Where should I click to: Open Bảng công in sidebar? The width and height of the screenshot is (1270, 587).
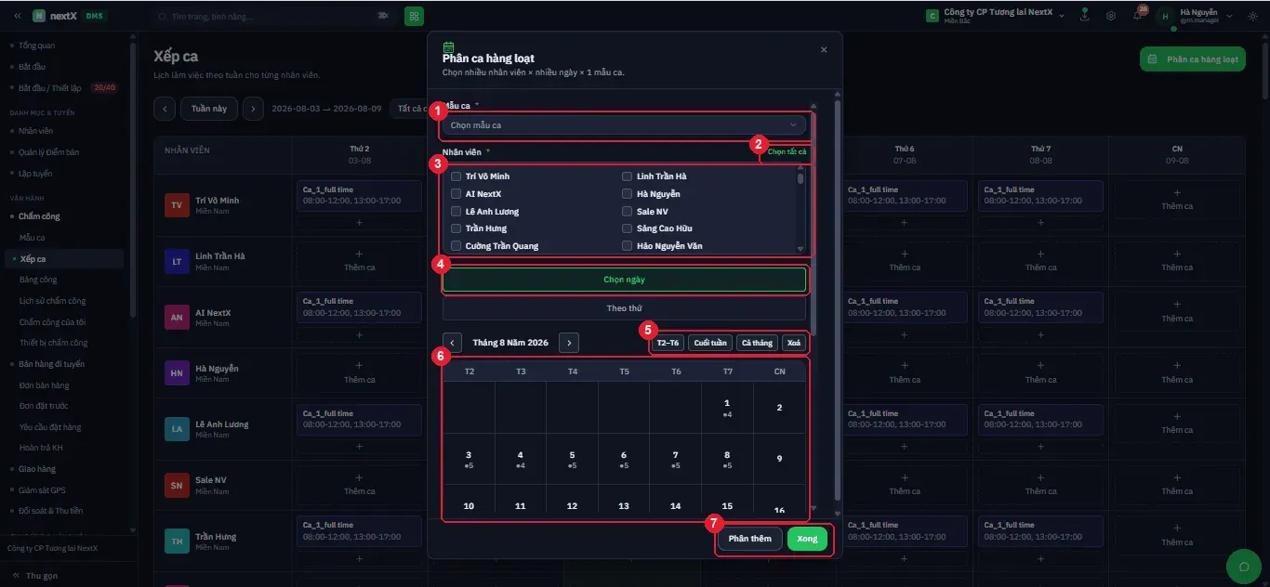point(38,280)
